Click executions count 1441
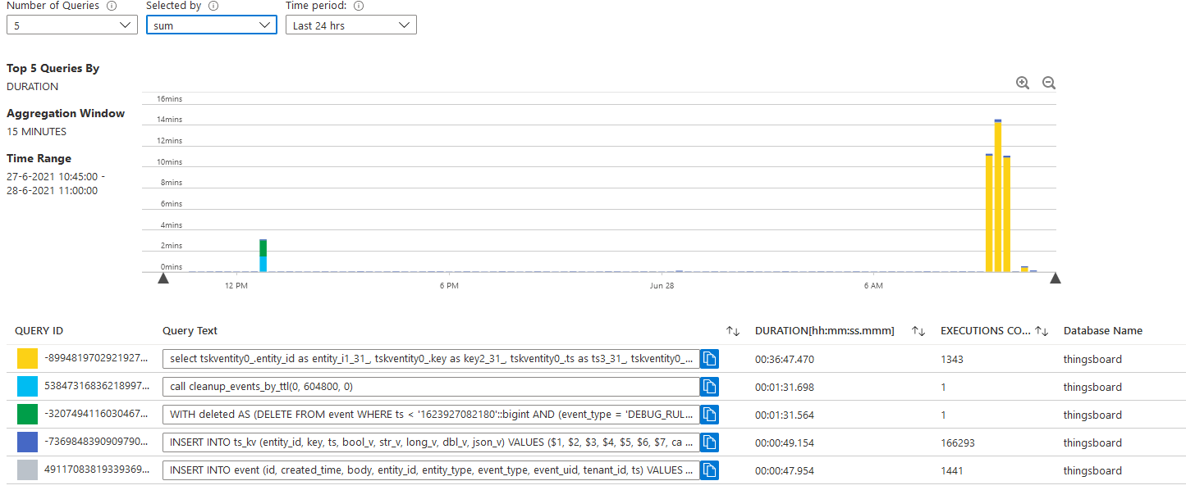The width and height of the screenshot is (1186, 490). [952, 470]
